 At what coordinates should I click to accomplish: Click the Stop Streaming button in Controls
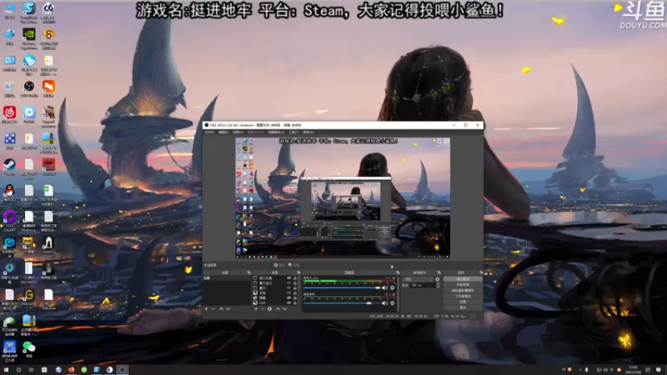tap(463, 279)
